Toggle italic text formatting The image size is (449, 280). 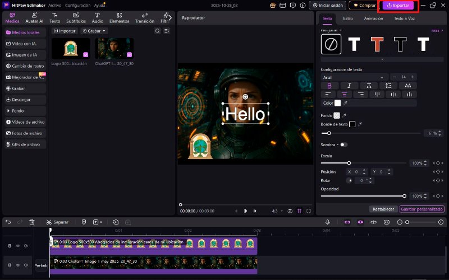click(349, 86)
